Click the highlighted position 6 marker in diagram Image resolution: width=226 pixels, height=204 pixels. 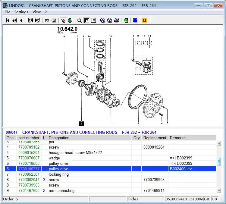pos(81,124)
